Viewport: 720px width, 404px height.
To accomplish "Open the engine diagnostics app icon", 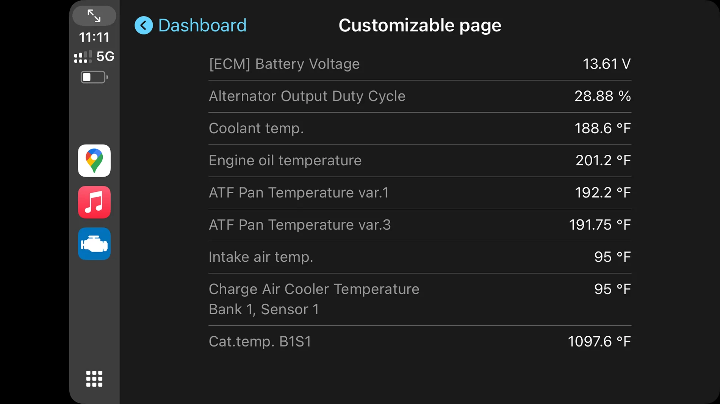I will pyautogui.click(x=94, y=244).
